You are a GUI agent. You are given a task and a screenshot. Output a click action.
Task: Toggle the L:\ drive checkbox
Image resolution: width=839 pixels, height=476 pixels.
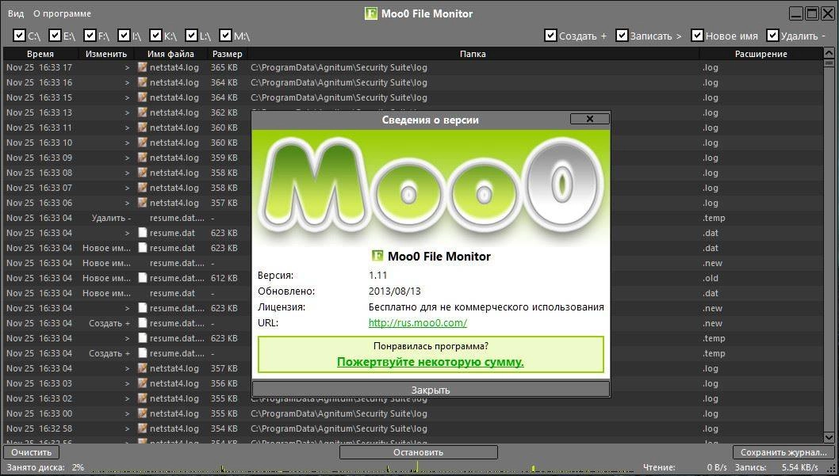tap(191, 36)
